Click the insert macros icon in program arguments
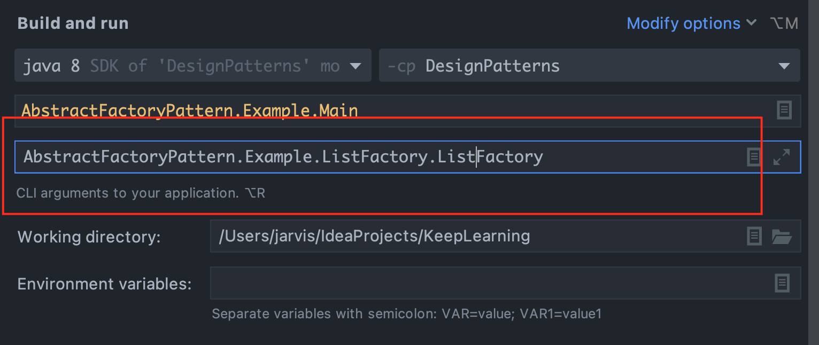The width and height of the screenshot is (819, 345). [754, 157]
